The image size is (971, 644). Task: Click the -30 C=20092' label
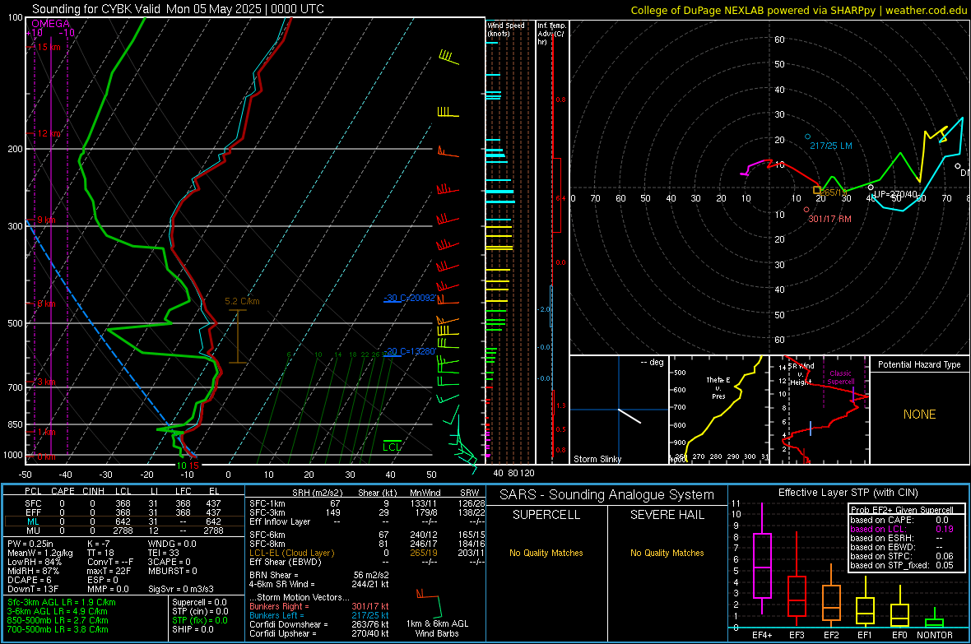click(x=411, y=298)
